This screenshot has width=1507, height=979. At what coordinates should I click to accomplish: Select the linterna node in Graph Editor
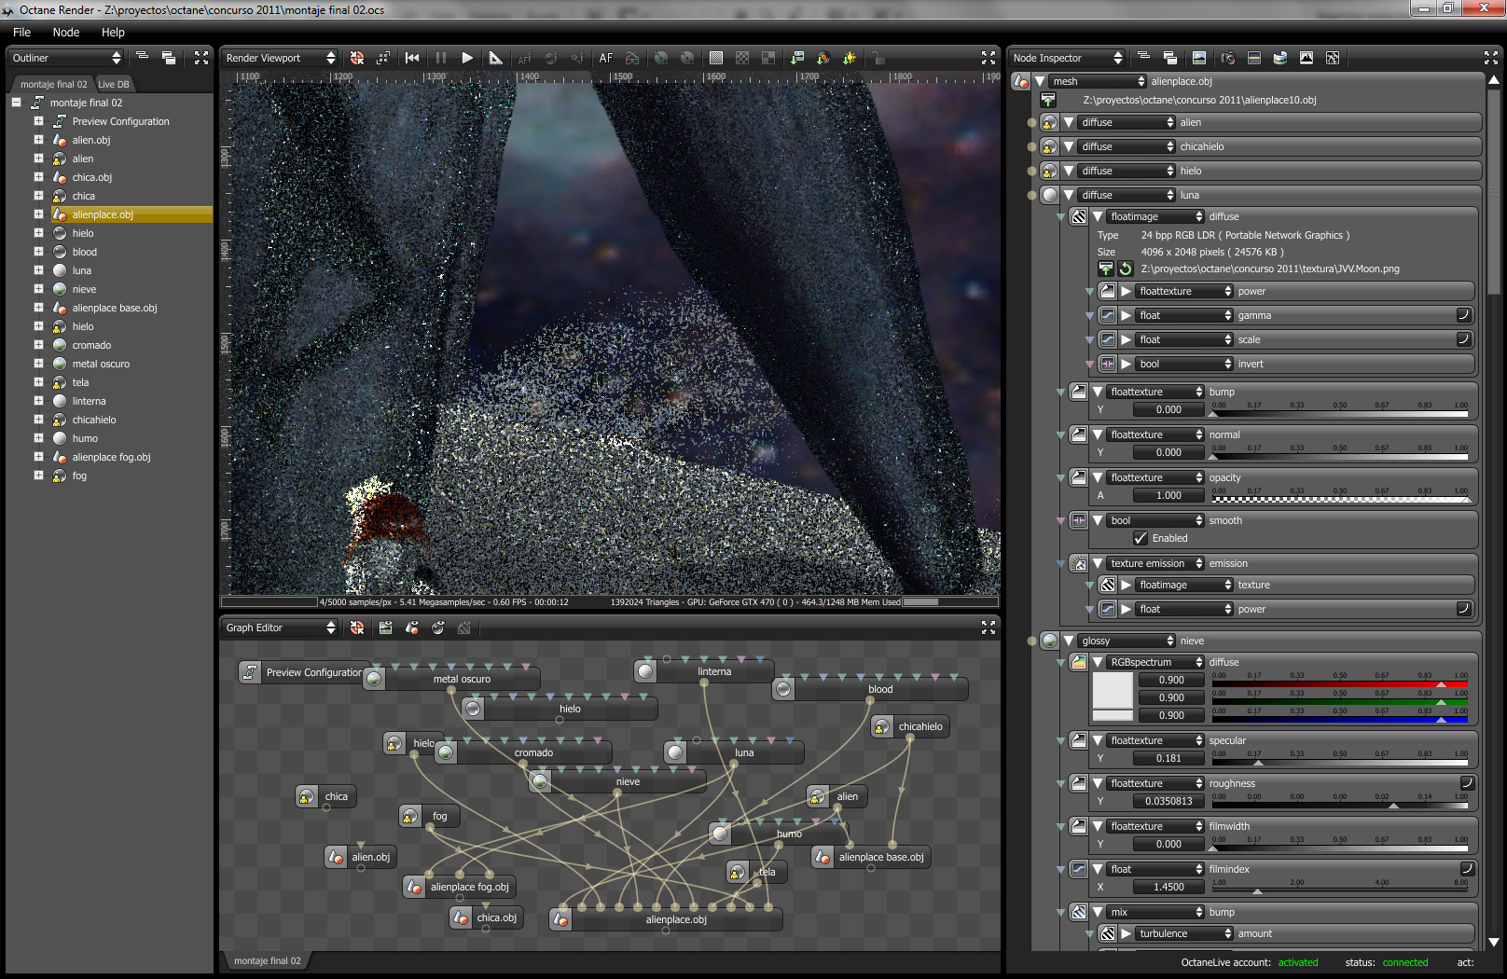713,671
